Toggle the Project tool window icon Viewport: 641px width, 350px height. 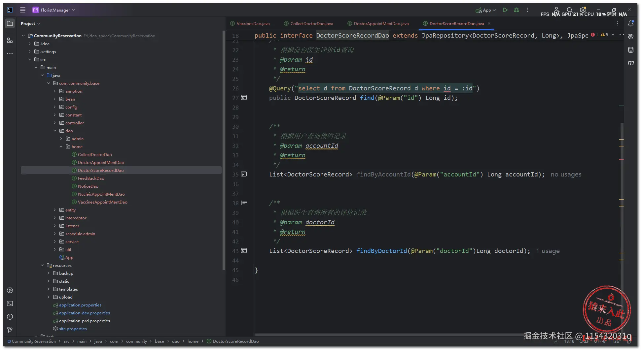(10, 23)
